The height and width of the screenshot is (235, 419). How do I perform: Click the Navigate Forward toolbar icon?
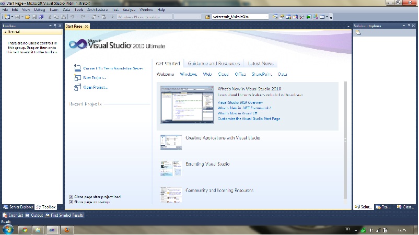click(x=103, y=17)
